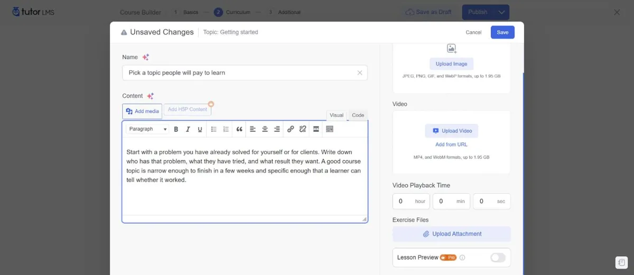
Task: Insert a numbered list
Action: (x=226, y=129)
